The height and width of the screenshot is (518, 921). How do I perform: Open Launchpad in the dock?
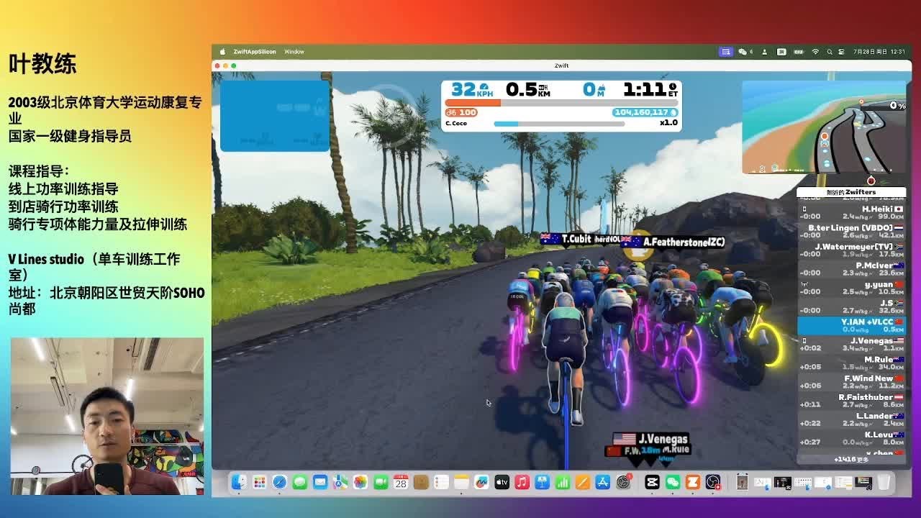(x=260, y=482)
